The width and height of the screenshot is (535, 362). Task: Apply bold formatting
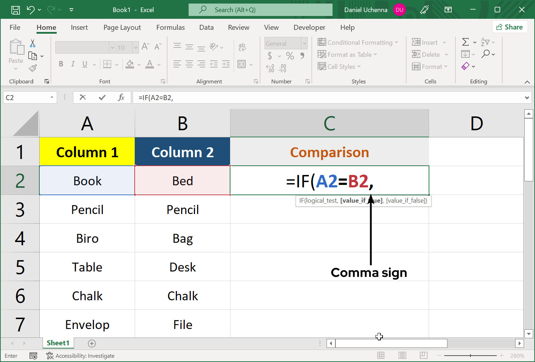point(61,64)
